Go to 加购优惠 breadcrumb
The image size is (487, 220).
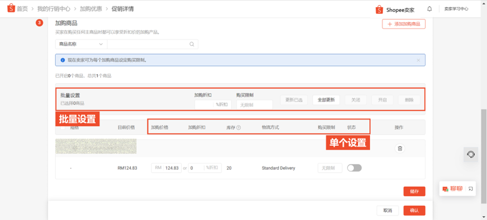[x=91, y=8]
